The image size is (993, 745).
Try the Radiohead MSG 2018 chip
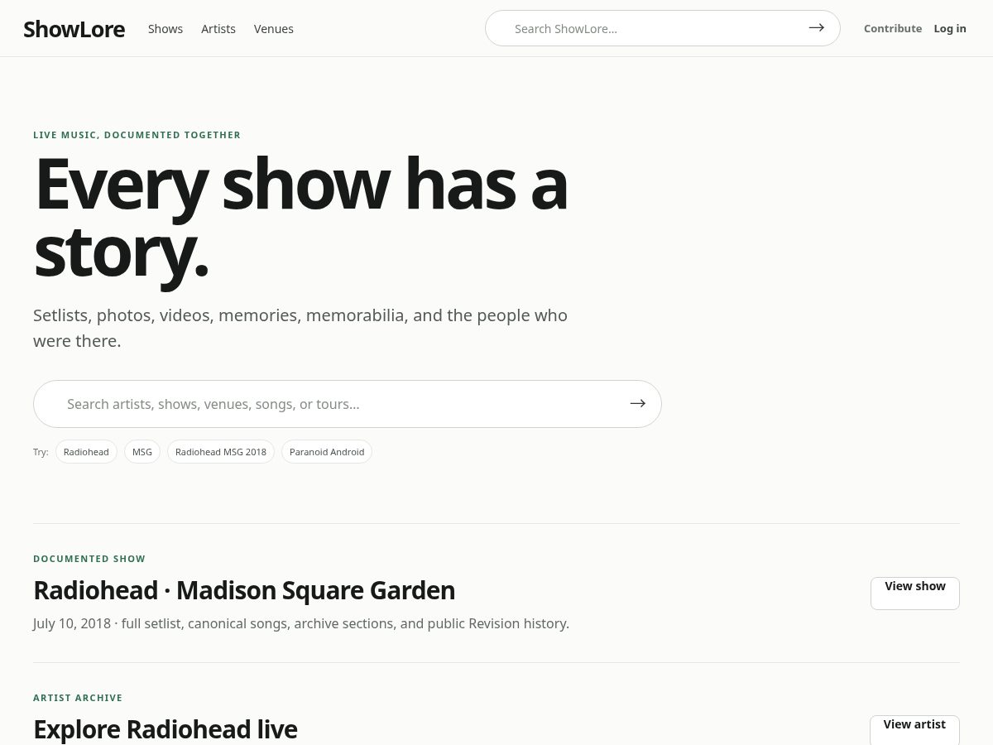(221, 452)
